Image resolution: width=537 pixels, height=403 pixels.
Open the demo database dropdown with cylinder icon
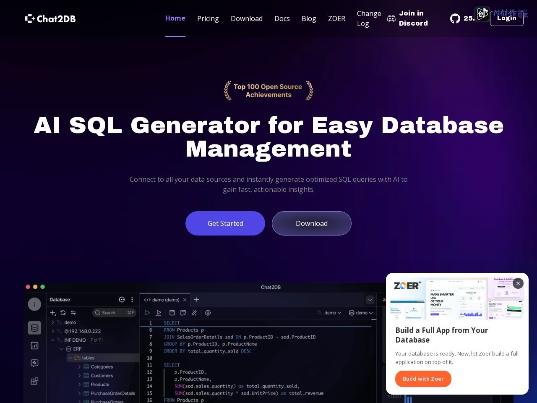pyautogui.click(x=361, y=313)
